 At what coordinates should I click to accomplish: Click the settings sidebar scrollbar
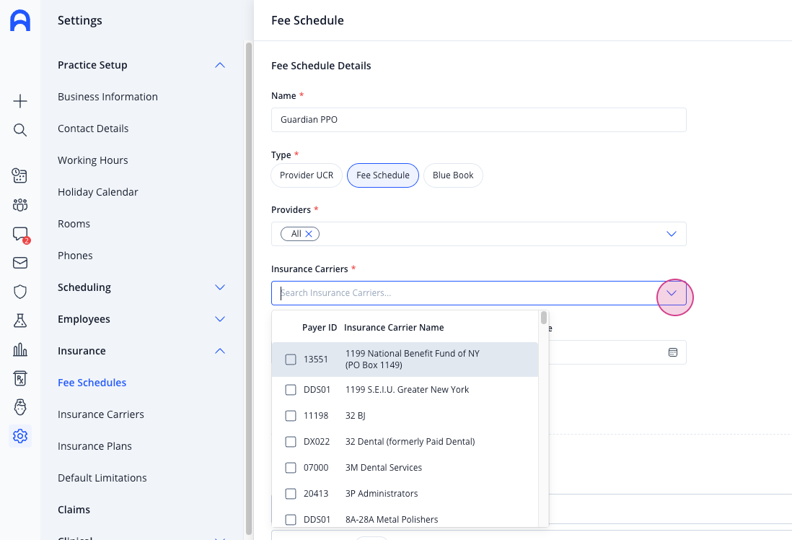point(248,288)
